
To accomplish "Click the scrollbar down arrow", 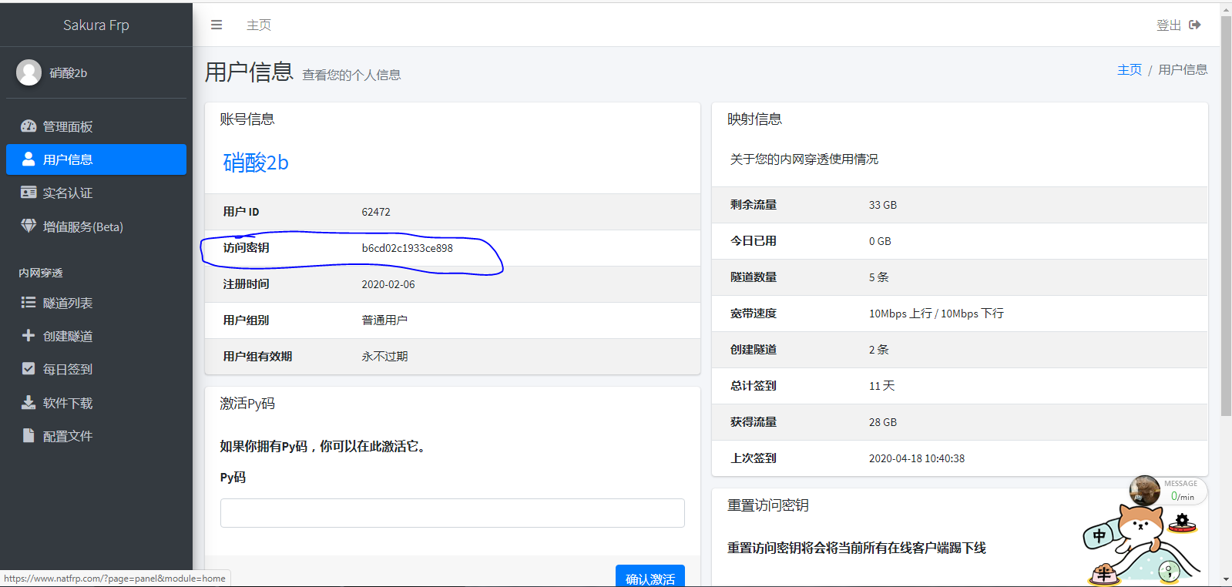I will click(x=1226, y=579).
